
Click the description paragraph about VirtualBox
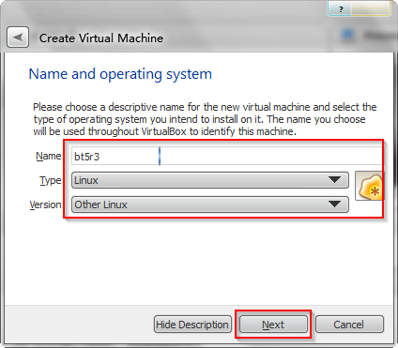(x=205, y=119)
